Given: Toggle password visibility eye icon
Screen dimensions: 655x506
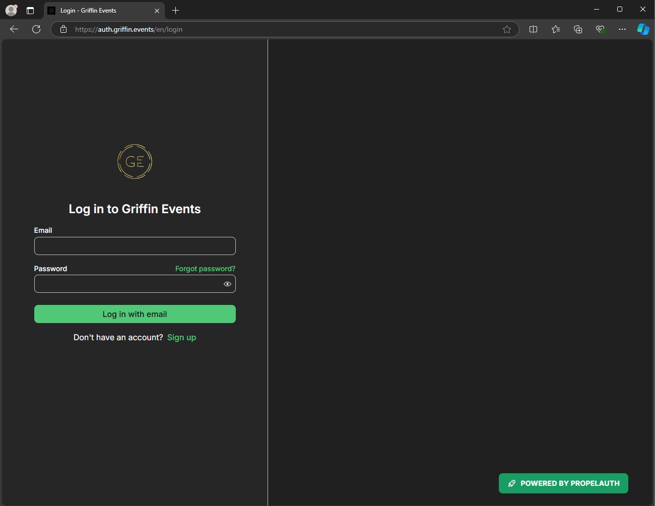Looking at the screenshot, I should tap(227, 284).
